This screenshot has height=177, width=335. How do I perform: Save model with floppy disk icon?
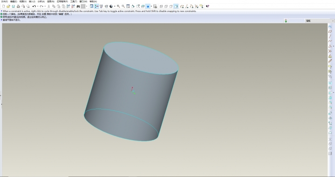(x=13, y=7)
